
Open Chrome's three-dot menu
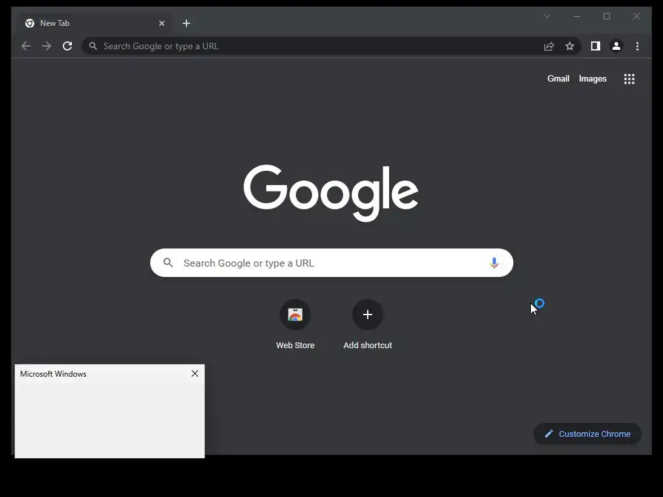coord(637,46)
